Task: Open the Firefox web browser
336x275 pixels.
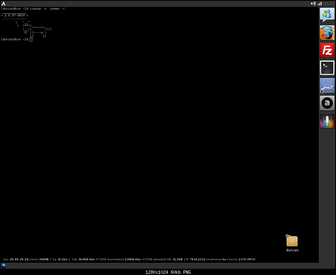Action: point(327,33)
